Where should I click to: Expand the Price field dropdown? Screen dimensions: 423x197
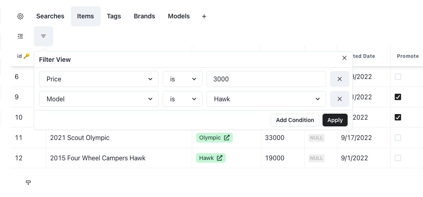pos(99,79)
